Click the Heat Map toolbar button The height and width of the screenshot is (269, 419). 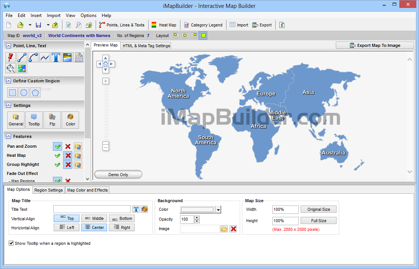[164, 25]
